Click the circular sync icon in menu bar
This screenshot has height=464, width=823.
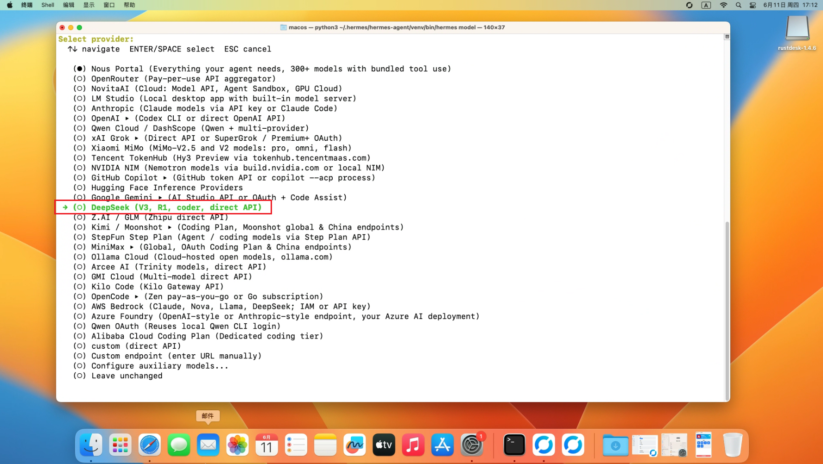point(690,5)
